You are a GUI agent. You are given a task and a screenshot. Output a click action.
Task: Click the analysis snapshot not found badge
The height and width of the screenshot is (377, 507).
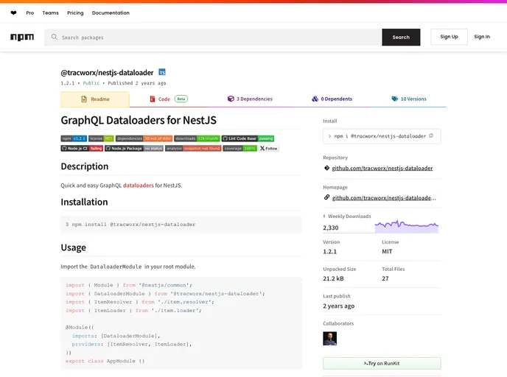(193, 148)
